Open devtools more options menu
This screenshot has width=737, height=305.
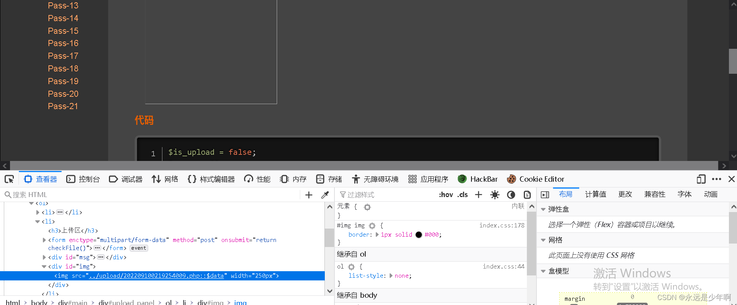coord(716,179)
